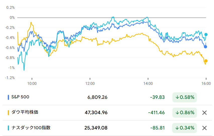Click the Dow change value -411.46

pos(156,113)
